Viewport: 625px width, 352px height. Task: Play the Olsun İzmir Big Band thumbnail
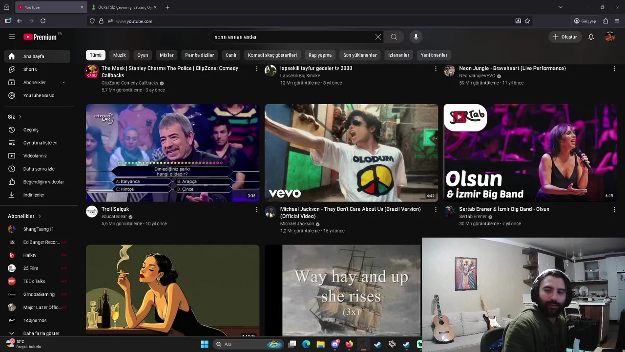click(530, 153)
